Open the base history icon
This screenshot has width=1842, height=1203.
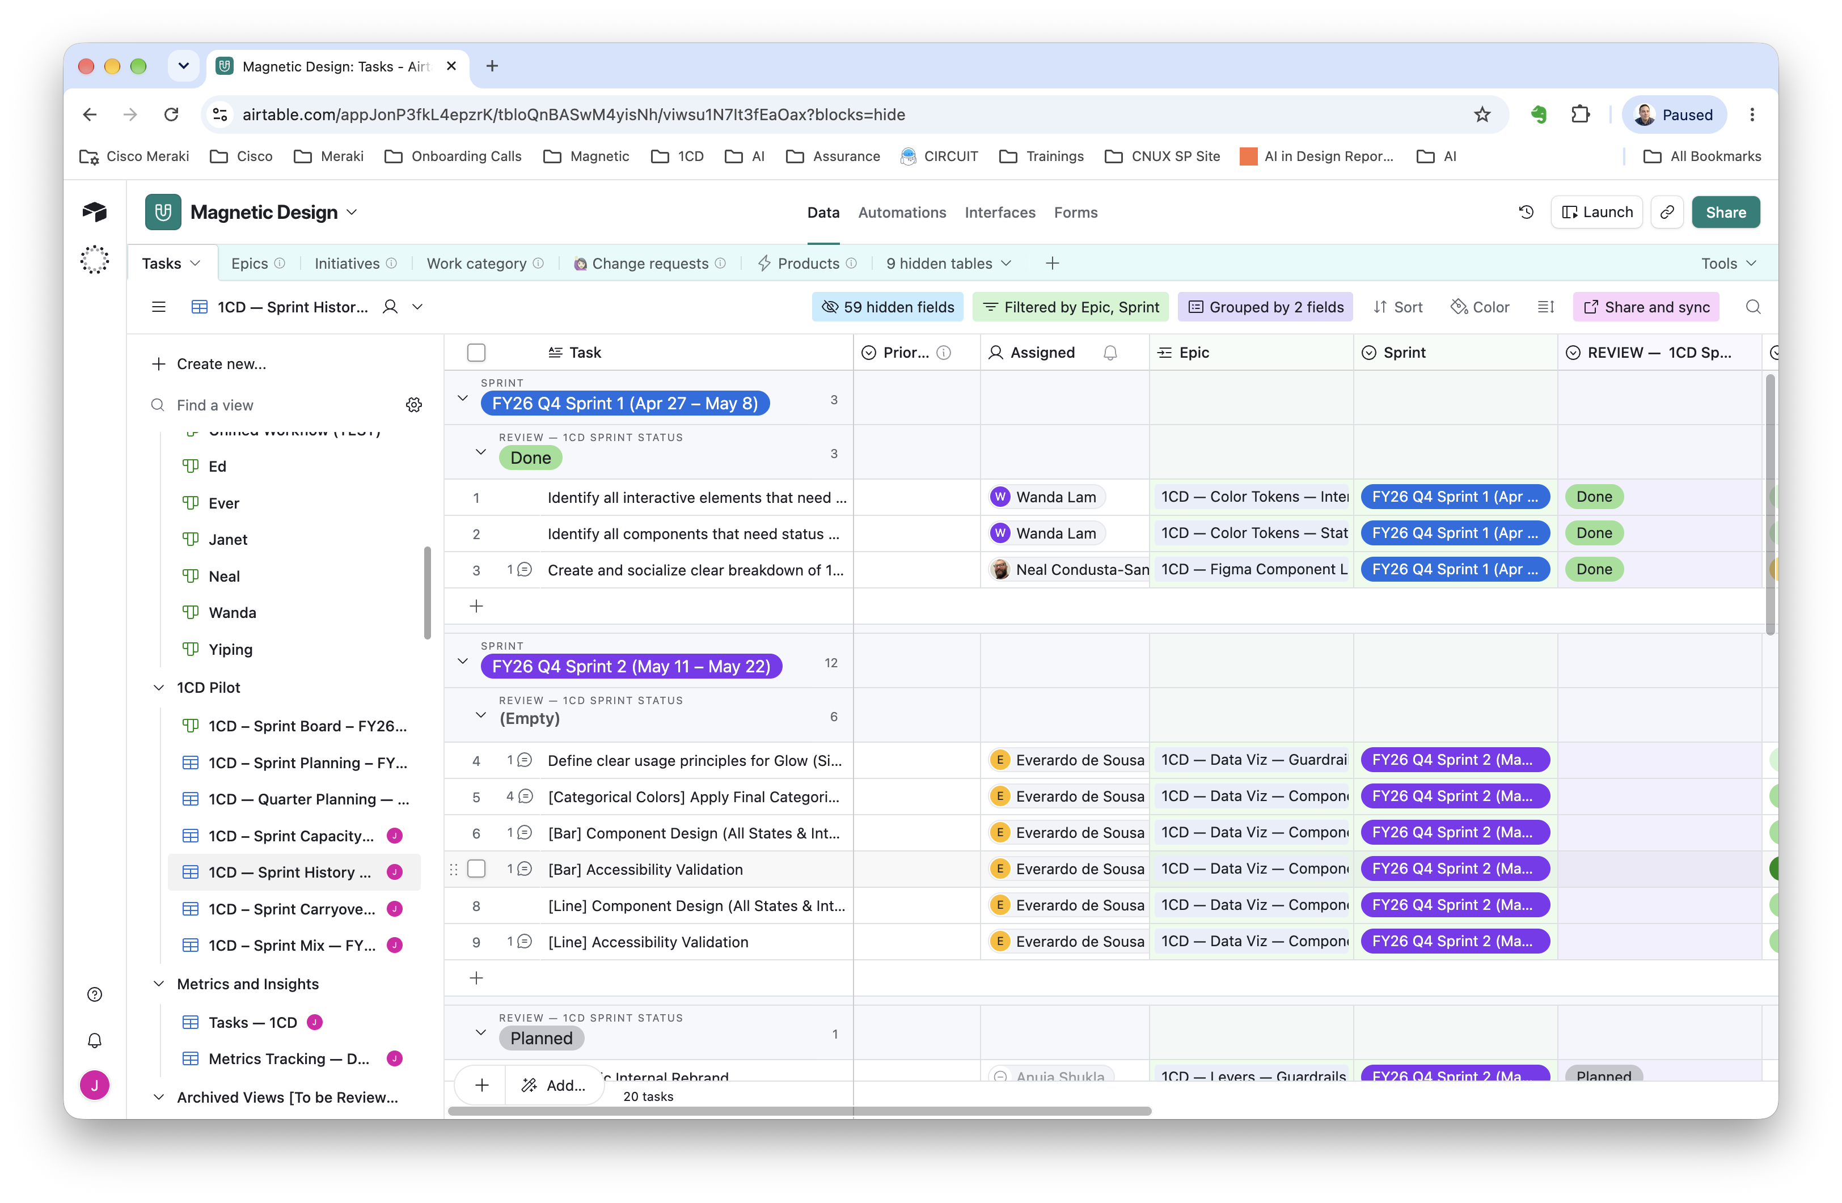(1526, 212)
